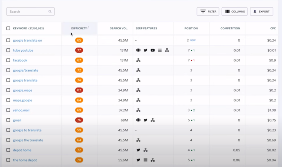Click the 2 NEW position cell

pos(191,40)
